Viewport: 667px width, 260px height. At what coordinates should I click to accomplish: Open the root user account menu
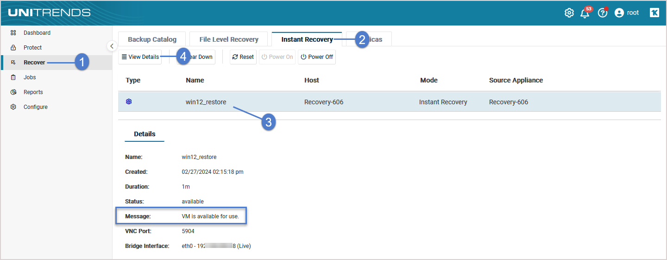coord(626,13)
